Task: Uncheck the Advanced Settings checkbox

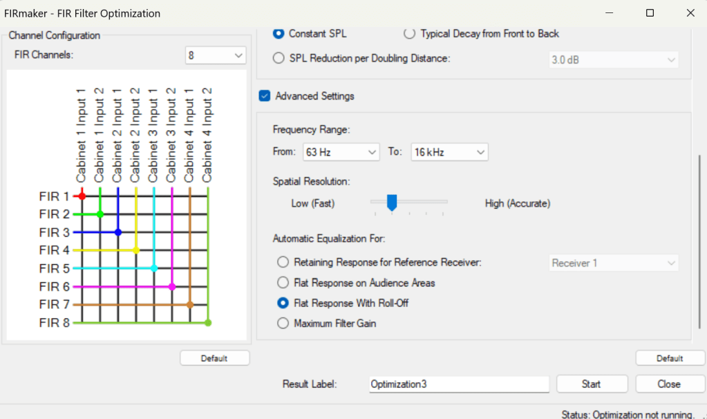Action: [x=265, y=96]
